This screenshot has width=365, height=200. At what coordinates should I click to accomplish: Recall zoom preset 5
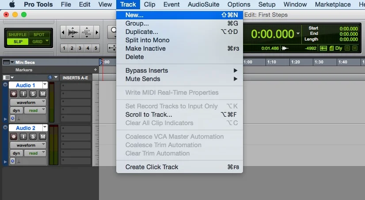point(96,48)
